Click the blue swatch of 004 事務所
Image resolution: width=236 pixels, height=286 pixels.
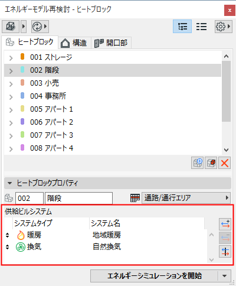click(x=22, y=96)
